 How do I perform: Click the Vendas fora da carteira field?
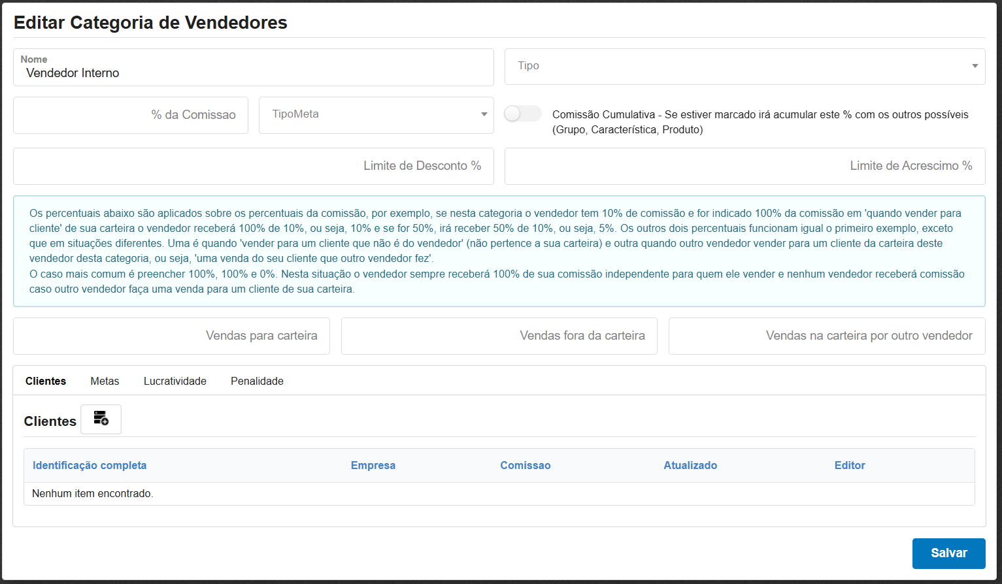[x=499, y=336]
